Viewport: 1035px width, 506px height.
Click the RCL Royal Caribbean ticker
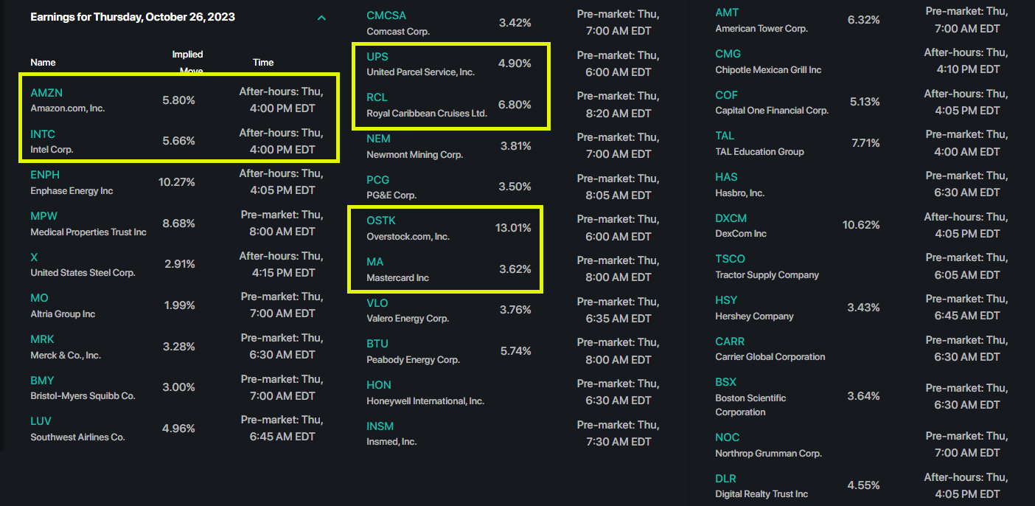(377, 97)
